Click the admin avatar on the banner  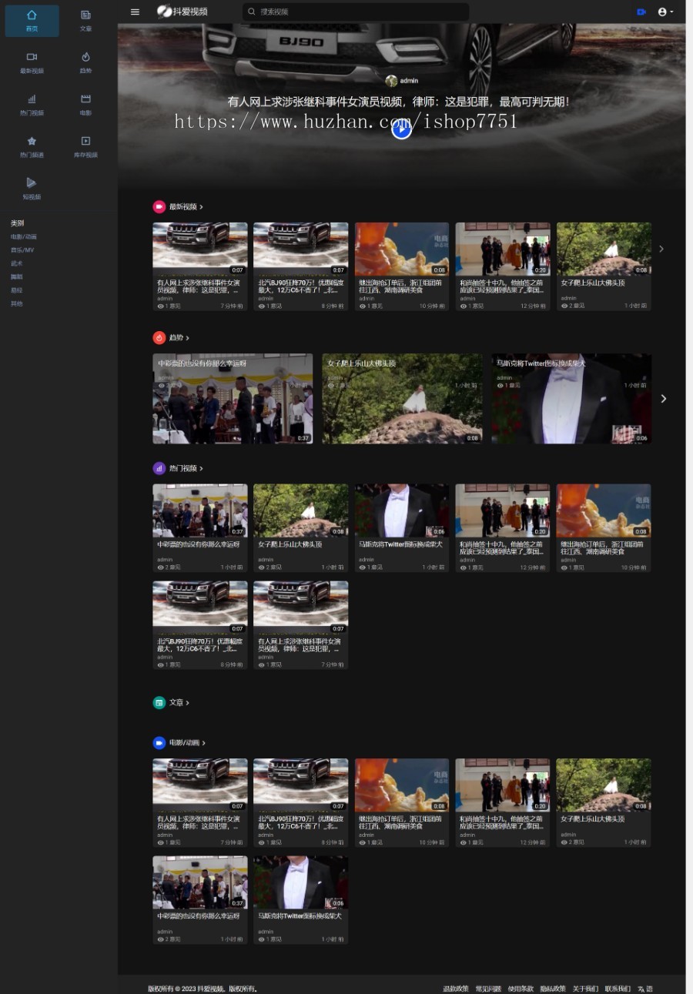[391, 81]
